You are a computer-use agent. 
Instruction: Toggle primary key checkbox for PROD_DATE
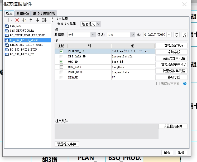61,72
